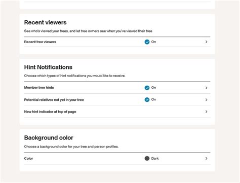
Task: Open Potential relatives not yet in your tree label
Action: point(54,100)
